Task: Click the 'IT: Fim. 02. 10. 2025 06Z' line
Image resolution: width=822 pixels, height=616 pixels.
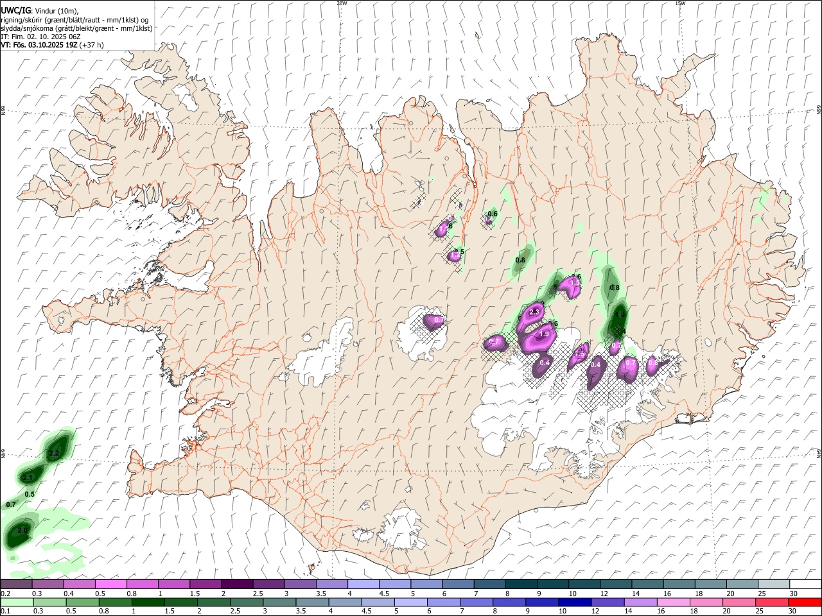Action: pos(40,37)
